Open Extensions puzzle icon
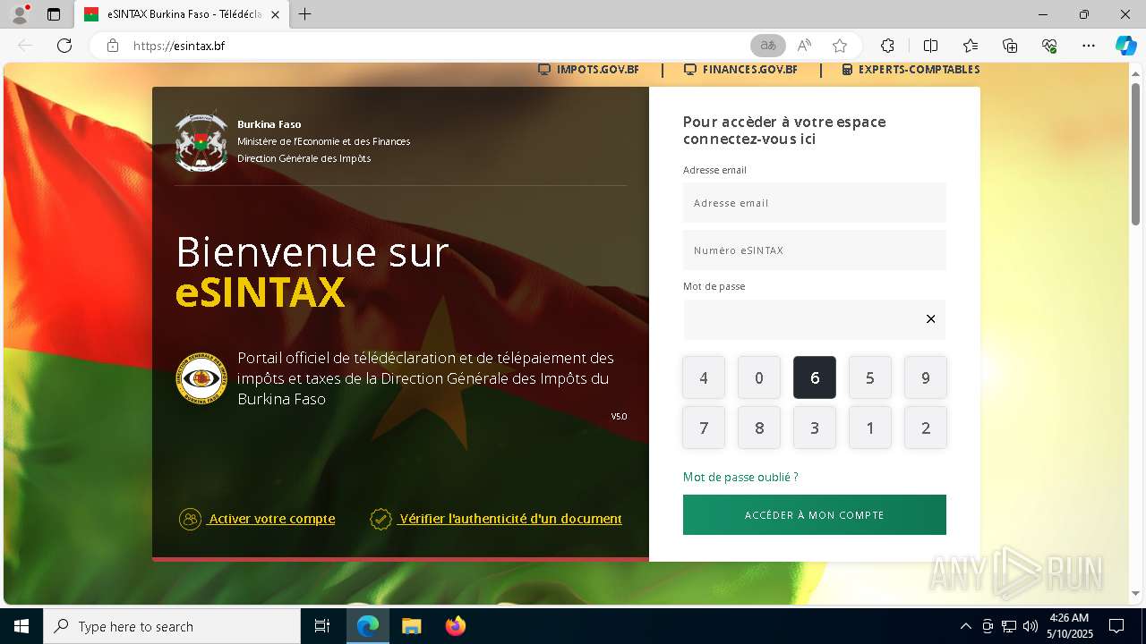The height and width of the screenshot is (644, 1146). [887, 46]
